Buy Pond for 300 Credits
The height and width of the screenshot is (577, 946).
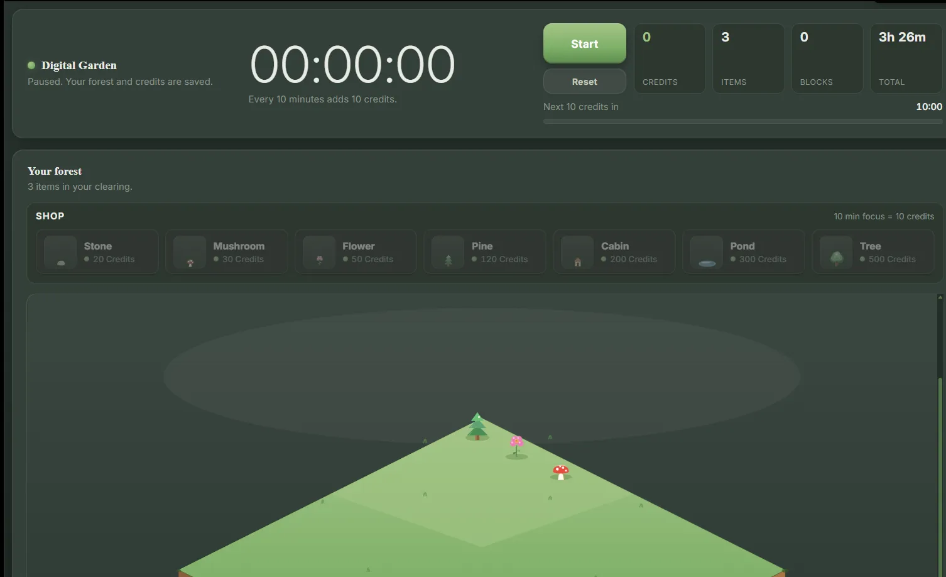744,252
